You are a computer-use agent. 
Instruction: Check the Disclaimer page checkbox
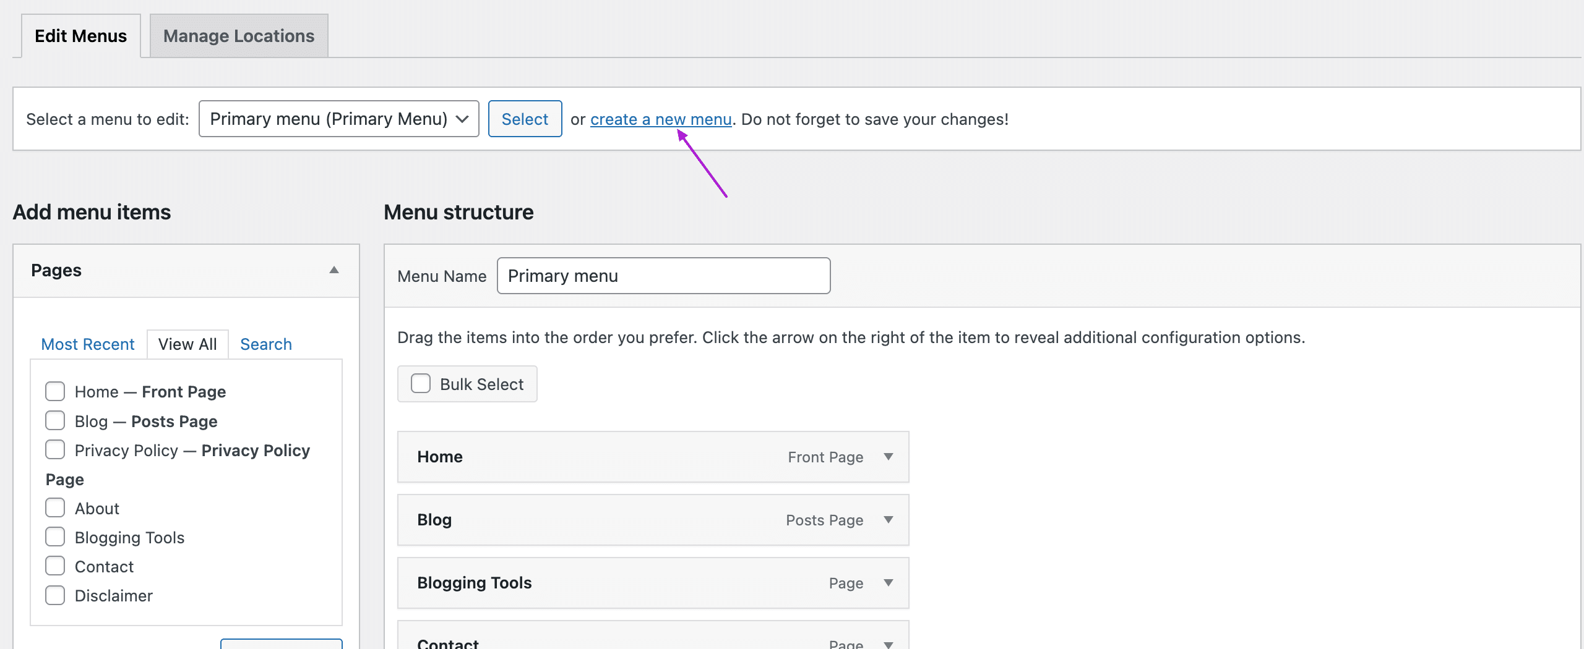point(55,595)
